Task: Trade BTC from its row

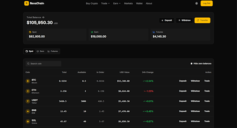Action: pos(207,81)
